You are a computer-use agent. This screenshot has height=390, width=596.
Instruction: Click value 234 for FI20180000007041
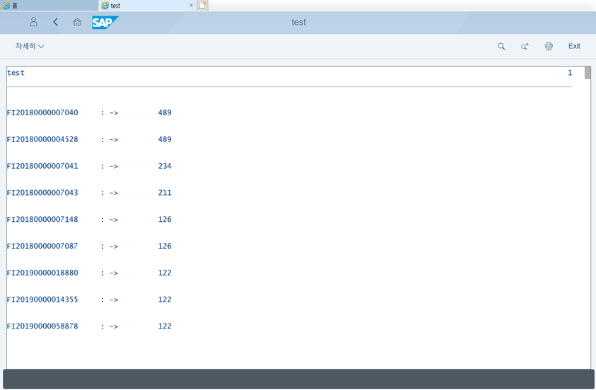[x=165, y=166]
